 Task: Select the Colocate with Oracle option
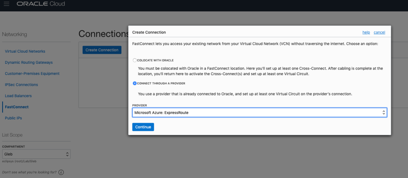click(x=135, y=60)
